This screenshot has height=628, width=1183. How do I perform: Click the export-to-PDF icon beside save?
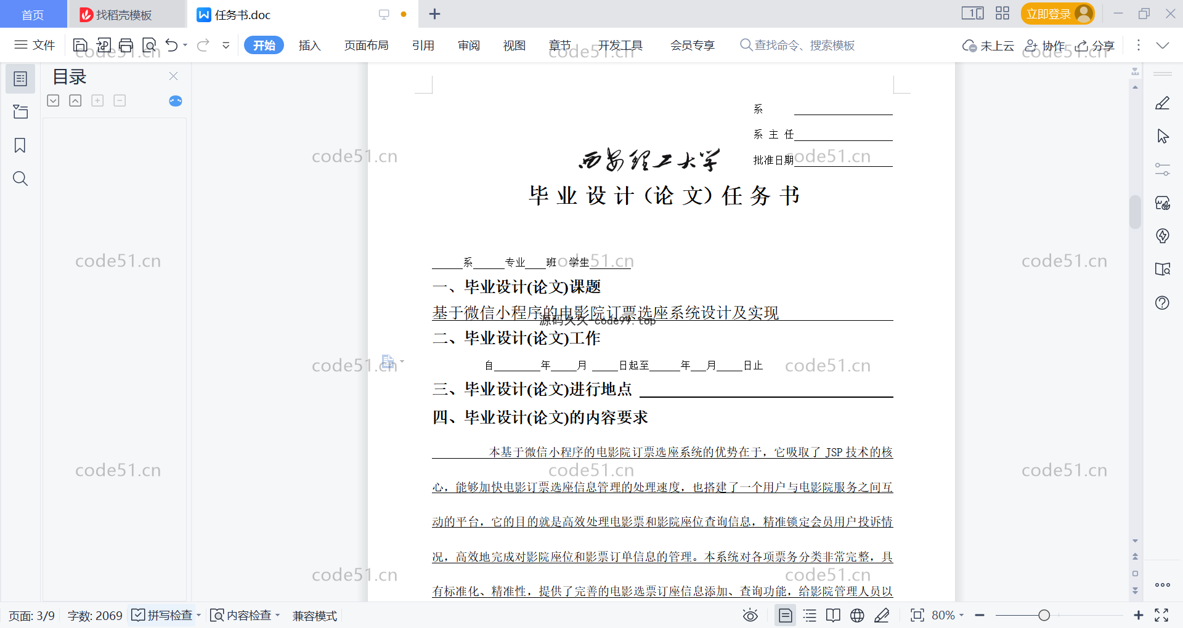(x=104, y=45)
